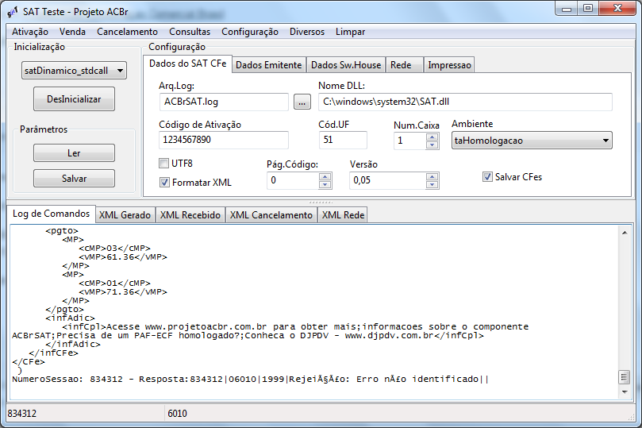Click the infCpl line mentioning projetoacbr.com.br
This screenshot has height=428, width=642.
295,327
